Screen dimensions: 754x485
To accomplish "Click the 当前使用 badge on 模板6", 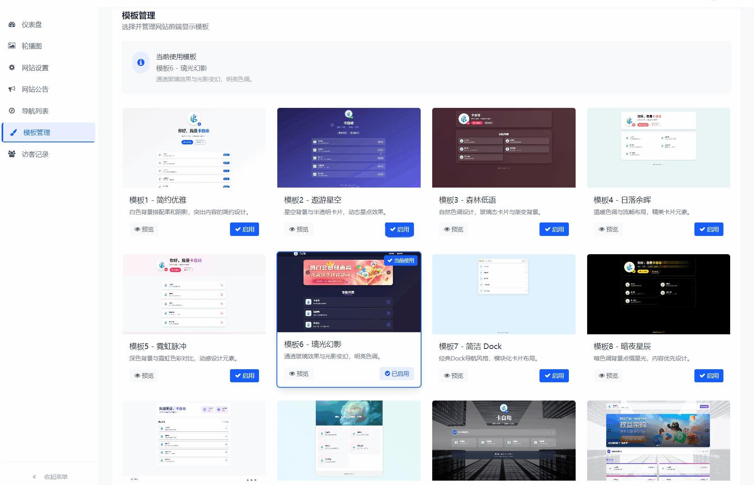I will click(x=400, y=261).
